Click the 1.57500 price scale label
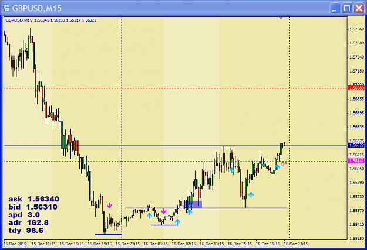Screen dimensions: 367x250 pos(356,43)
